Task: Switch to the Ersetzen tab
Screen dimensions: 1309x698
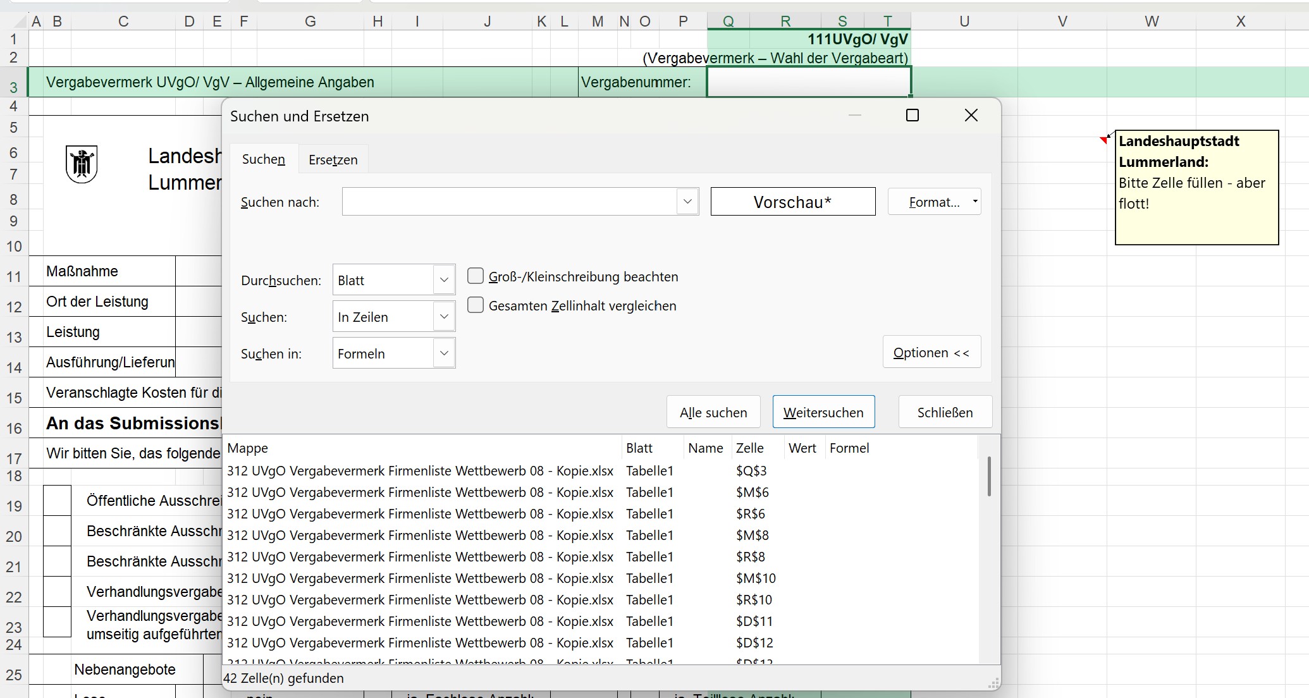Action: coord(333,160)
